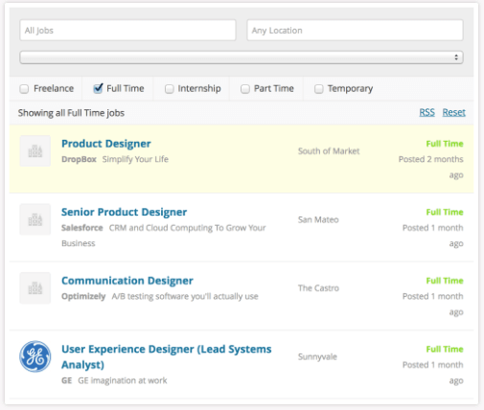Screen dimensions: 484x410
Task: Open the Product Designer job listing
Action: tap(106, 144)
